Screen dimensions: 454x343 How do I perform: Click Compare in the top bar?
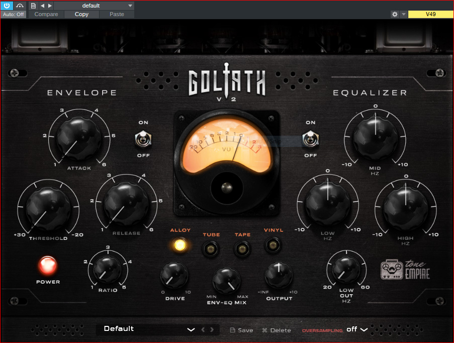tap(46, 14)
